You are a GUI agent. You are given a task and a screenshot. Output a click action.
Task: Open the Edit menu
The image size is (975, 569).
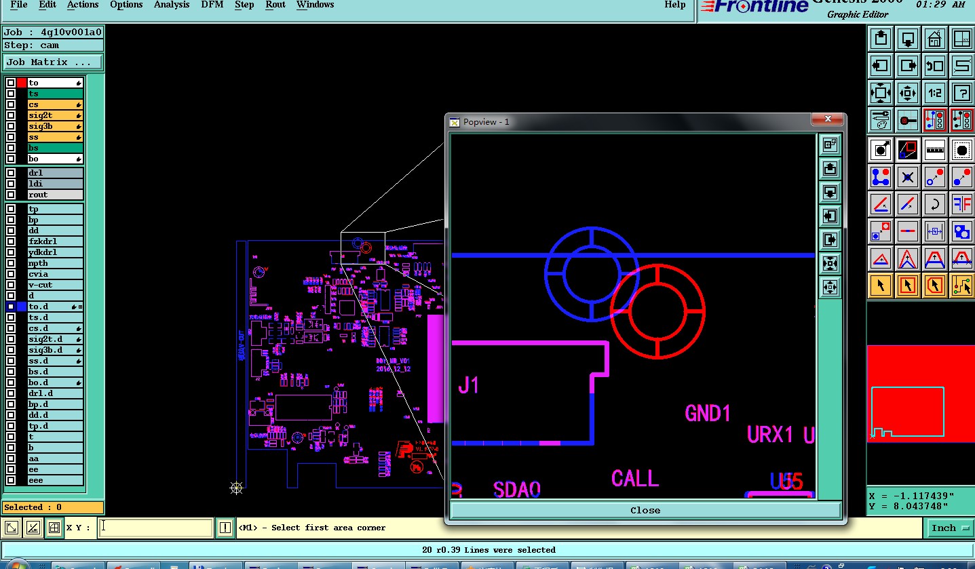pyautogui.click(x=47, y=5)
